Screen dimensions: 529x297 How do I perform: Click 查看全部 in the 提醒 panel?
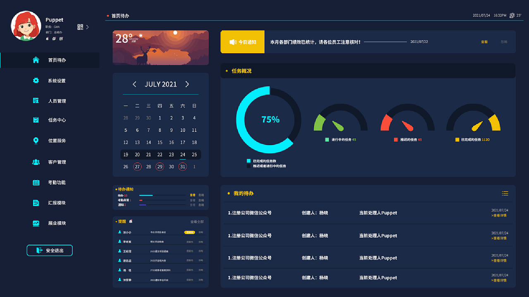click(197, 222)
